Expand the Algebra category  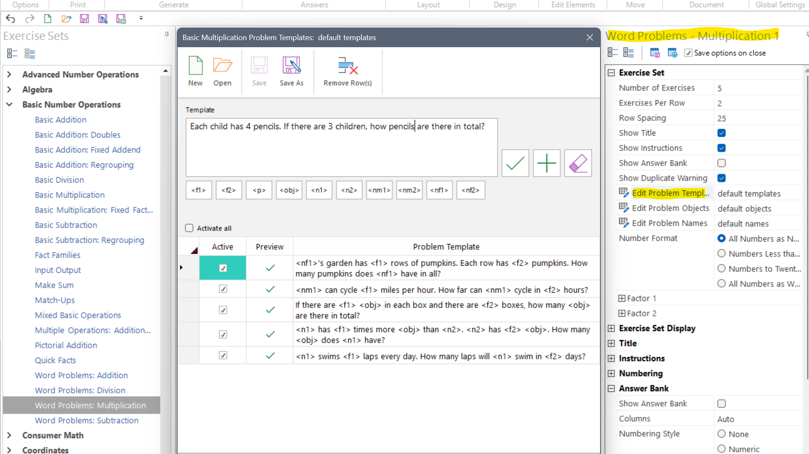pos(9,89)
